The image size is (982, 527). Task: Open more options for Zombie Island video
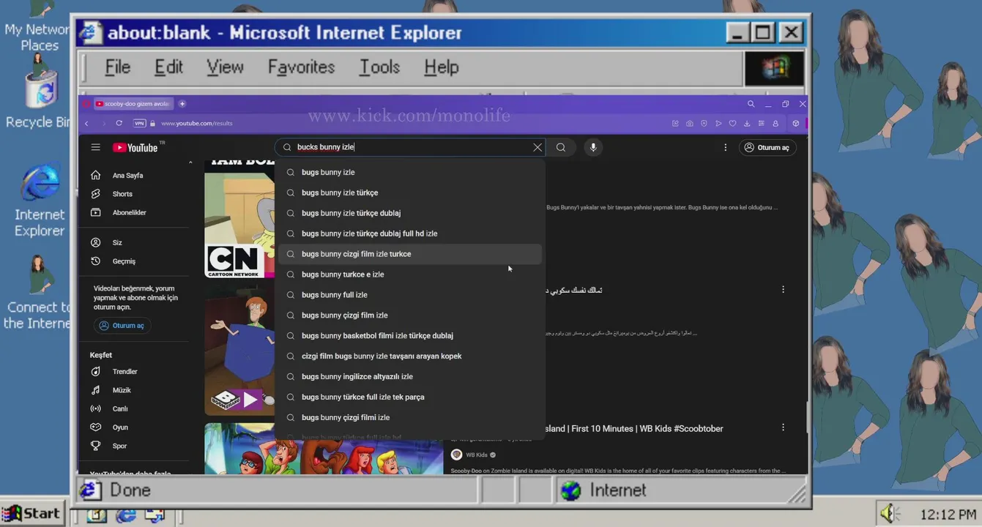click(x=783, y=427)
